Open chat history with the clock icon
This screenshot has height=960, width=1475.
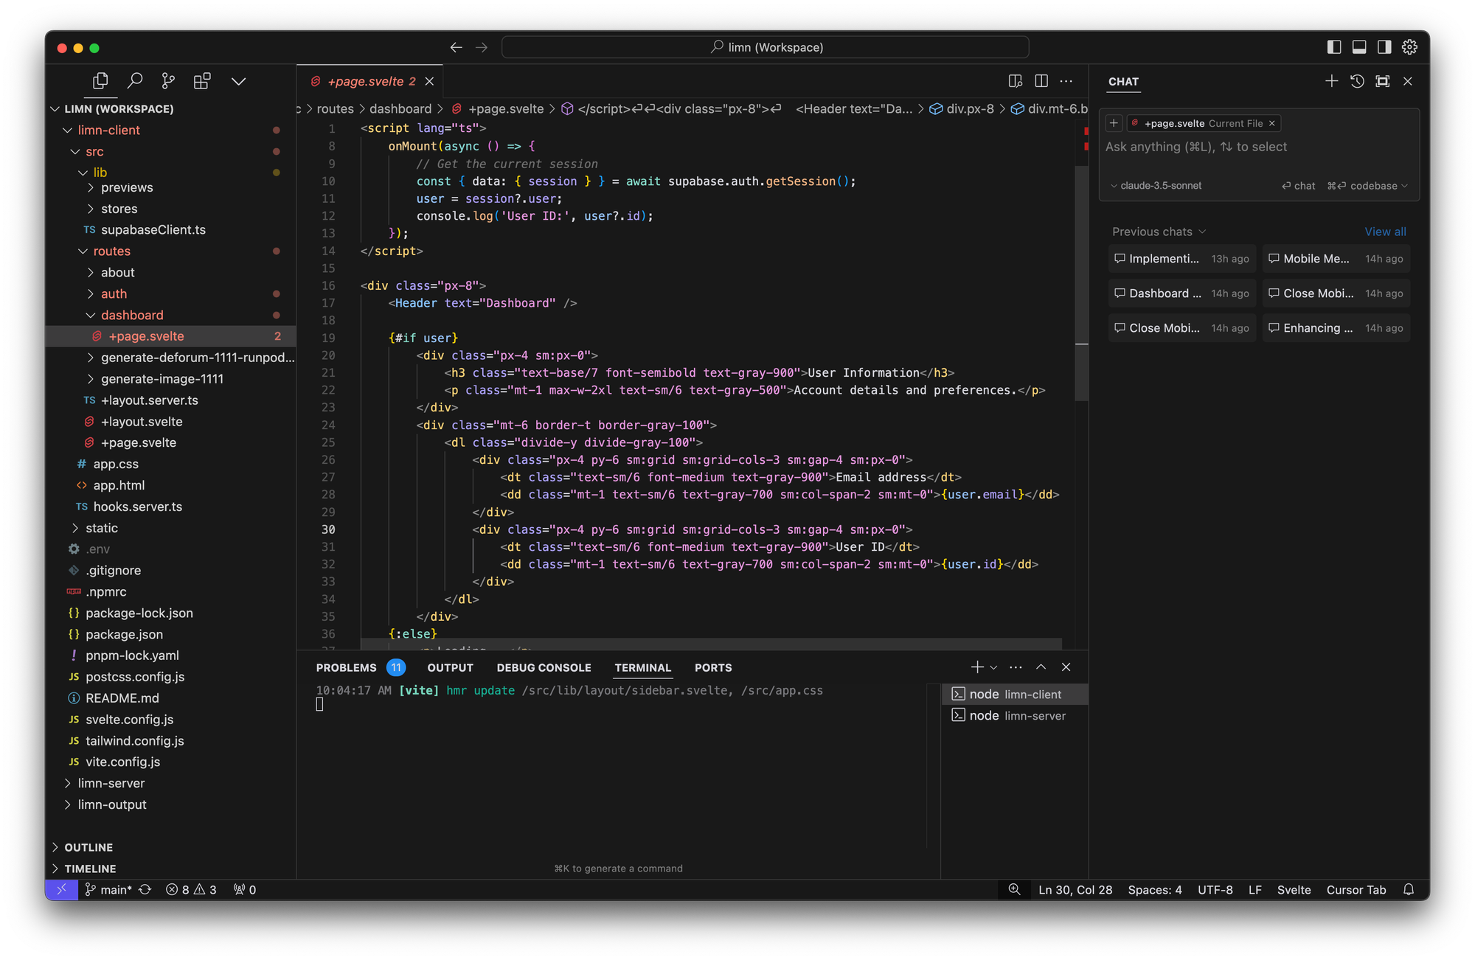(1357, 81)
